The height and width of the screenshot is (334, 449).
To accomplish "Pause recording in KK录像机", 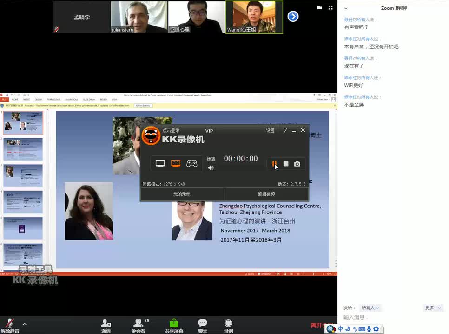I will pos(274,164).
